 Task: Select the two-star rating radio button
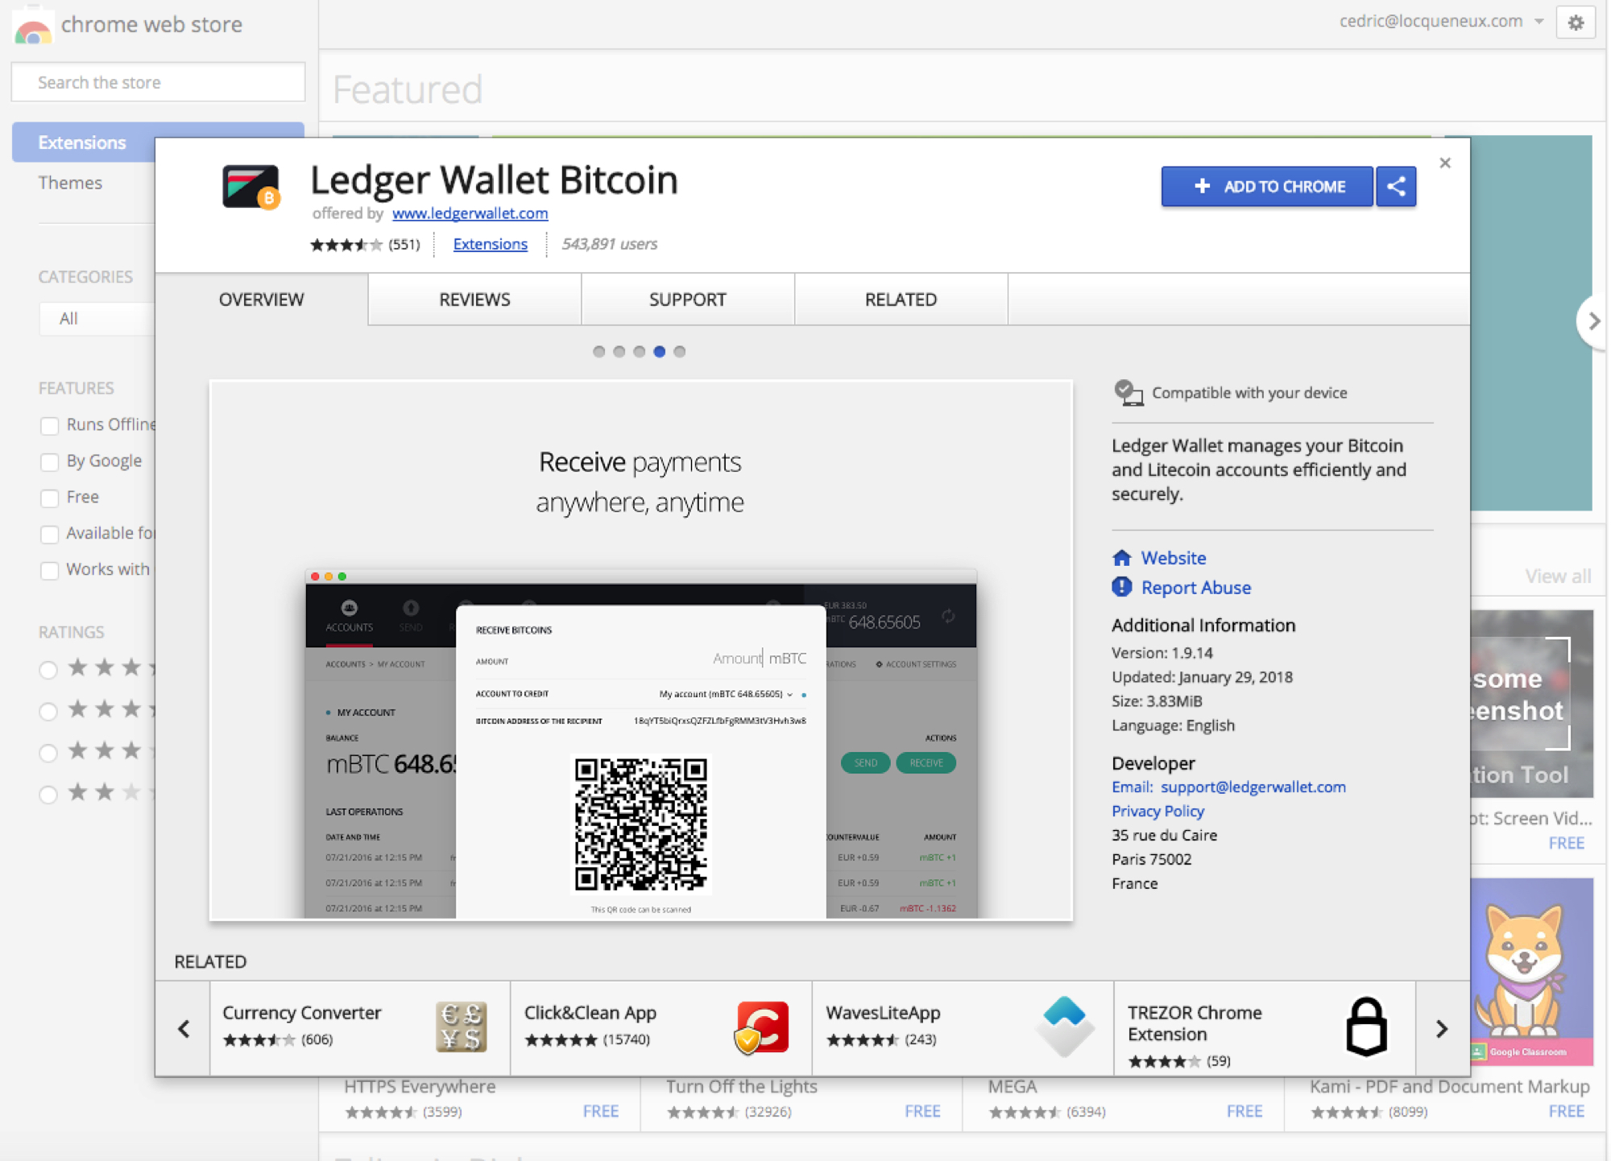point(48,794)
